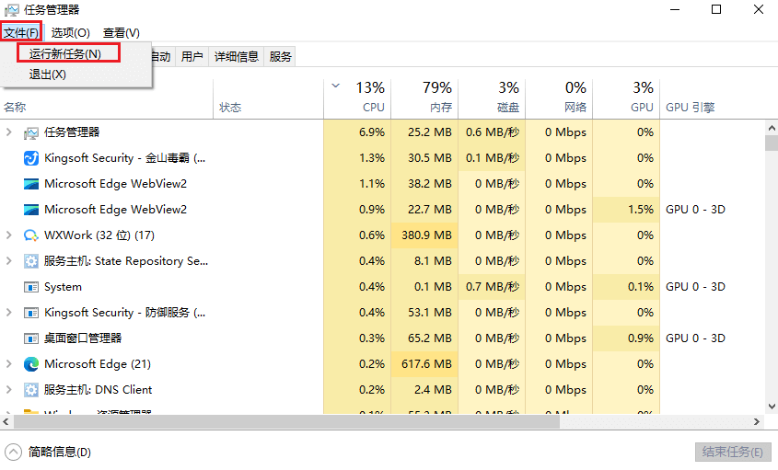Switch to the 详细信息 tab
The width and height of the screenshot is (778, 470).
pos(237,56)
